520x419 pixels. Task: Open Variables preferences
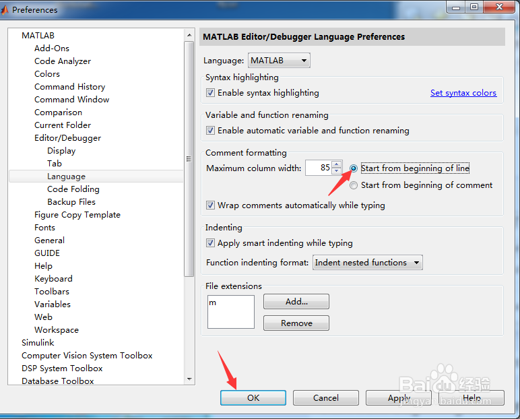tap(53, 304)
